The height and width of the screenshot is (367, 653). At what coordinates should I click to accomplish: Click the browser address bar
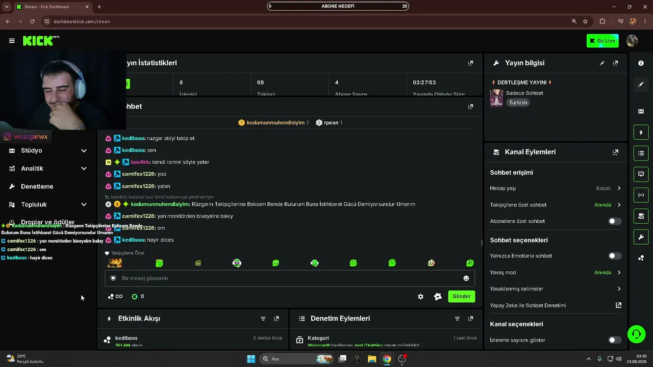306,21
